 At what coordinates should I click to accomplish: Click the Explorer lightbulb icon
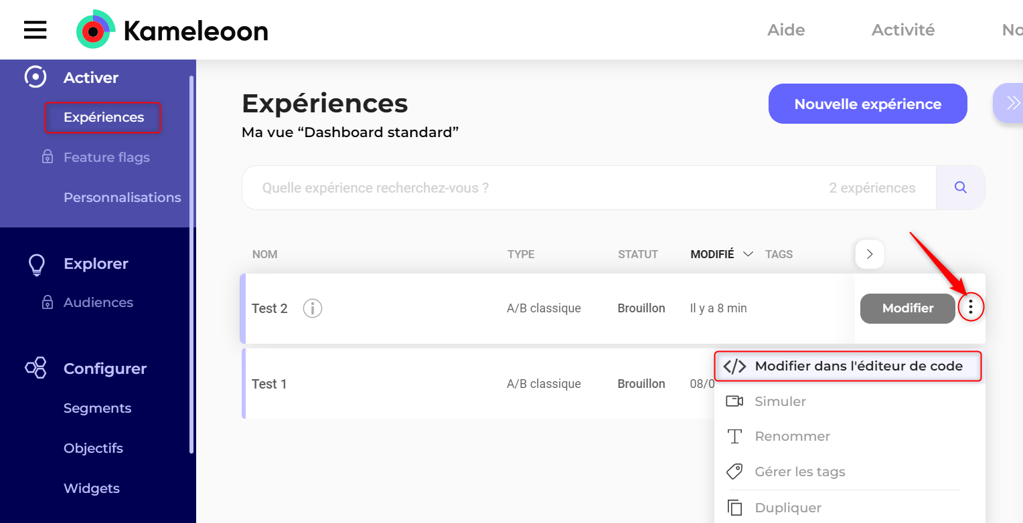(x=36, y=264)
